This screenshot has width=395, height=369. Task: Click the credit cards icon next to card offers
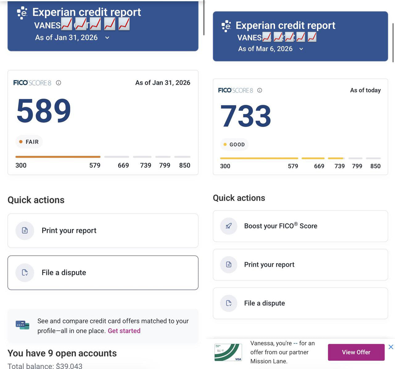[23, 325]
